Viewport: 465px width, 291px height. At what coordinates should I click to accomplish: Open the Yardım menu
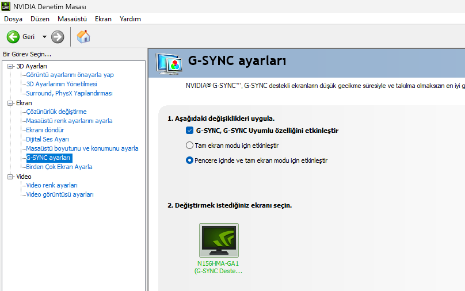[130, 19]
